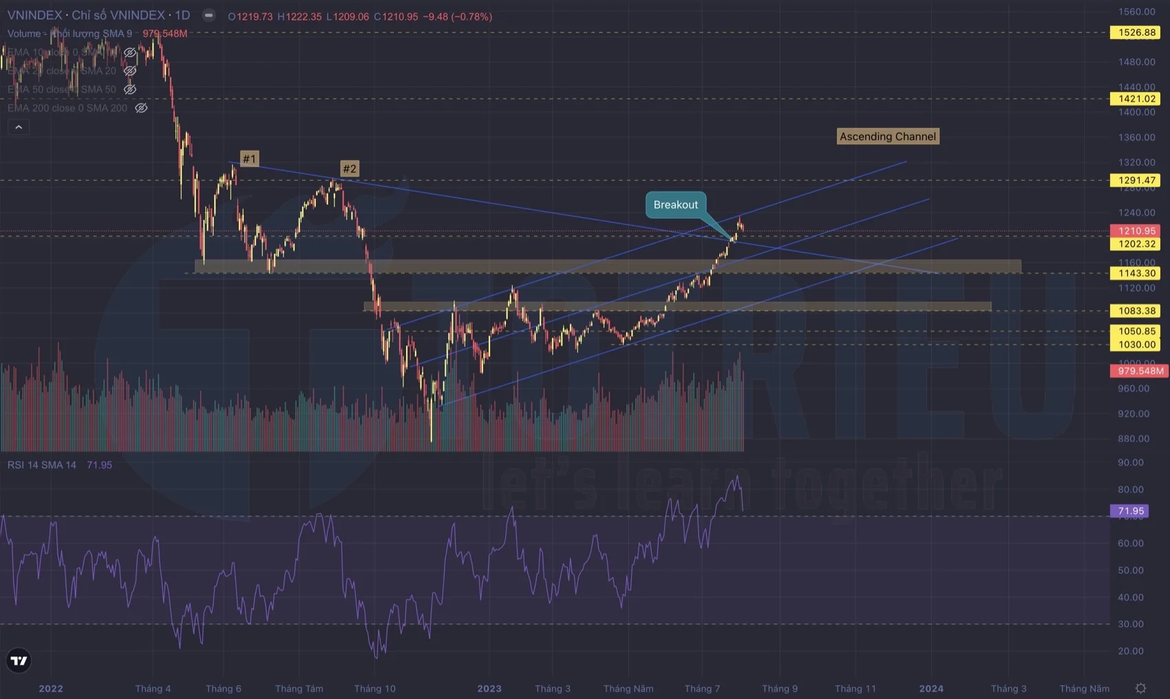Click the red 979.548M volume tag
Viewport: 1170px width, 699px height.
click(x=1140, y=371)
